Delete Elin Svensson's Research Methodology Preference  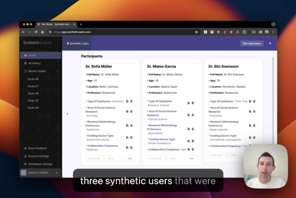pos(254,126)
